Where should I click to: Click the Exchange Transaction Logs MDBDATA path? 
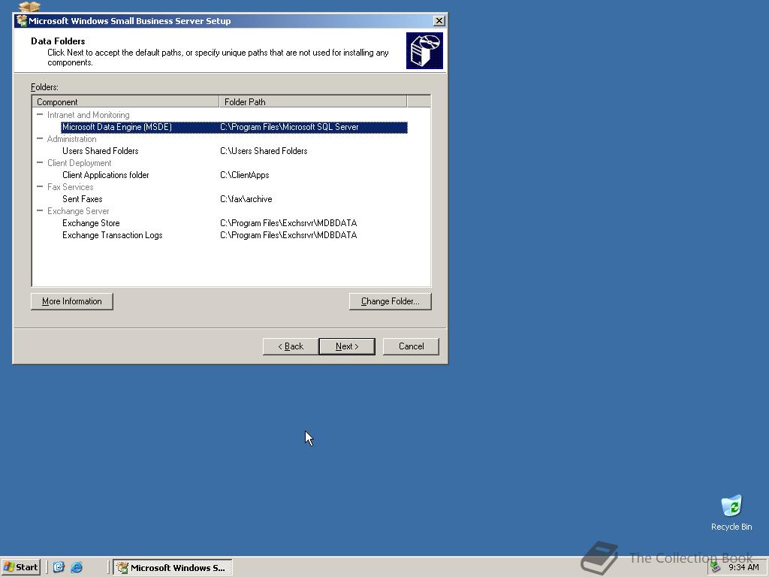(288, 235)
